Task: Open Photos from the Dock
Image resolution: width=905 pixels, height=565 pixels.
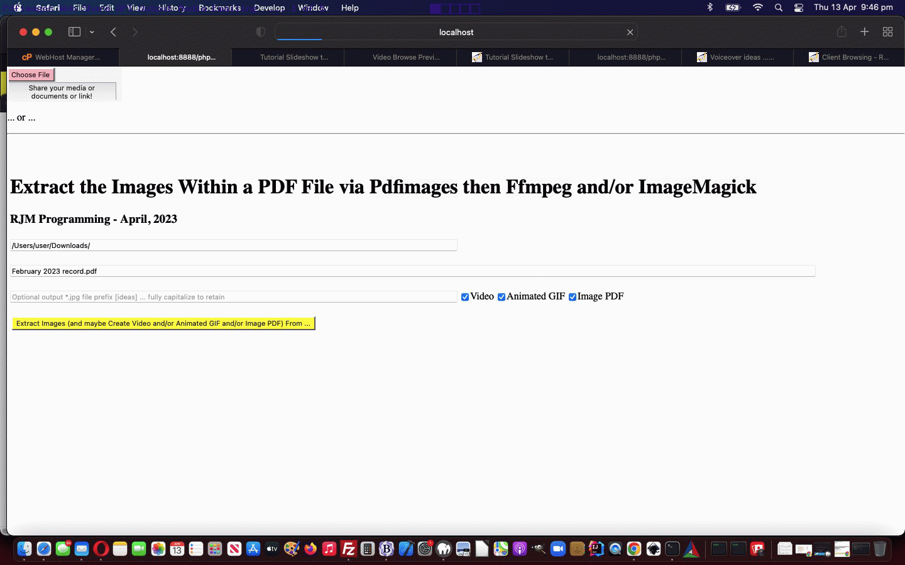Action: (x=158, y=549)
